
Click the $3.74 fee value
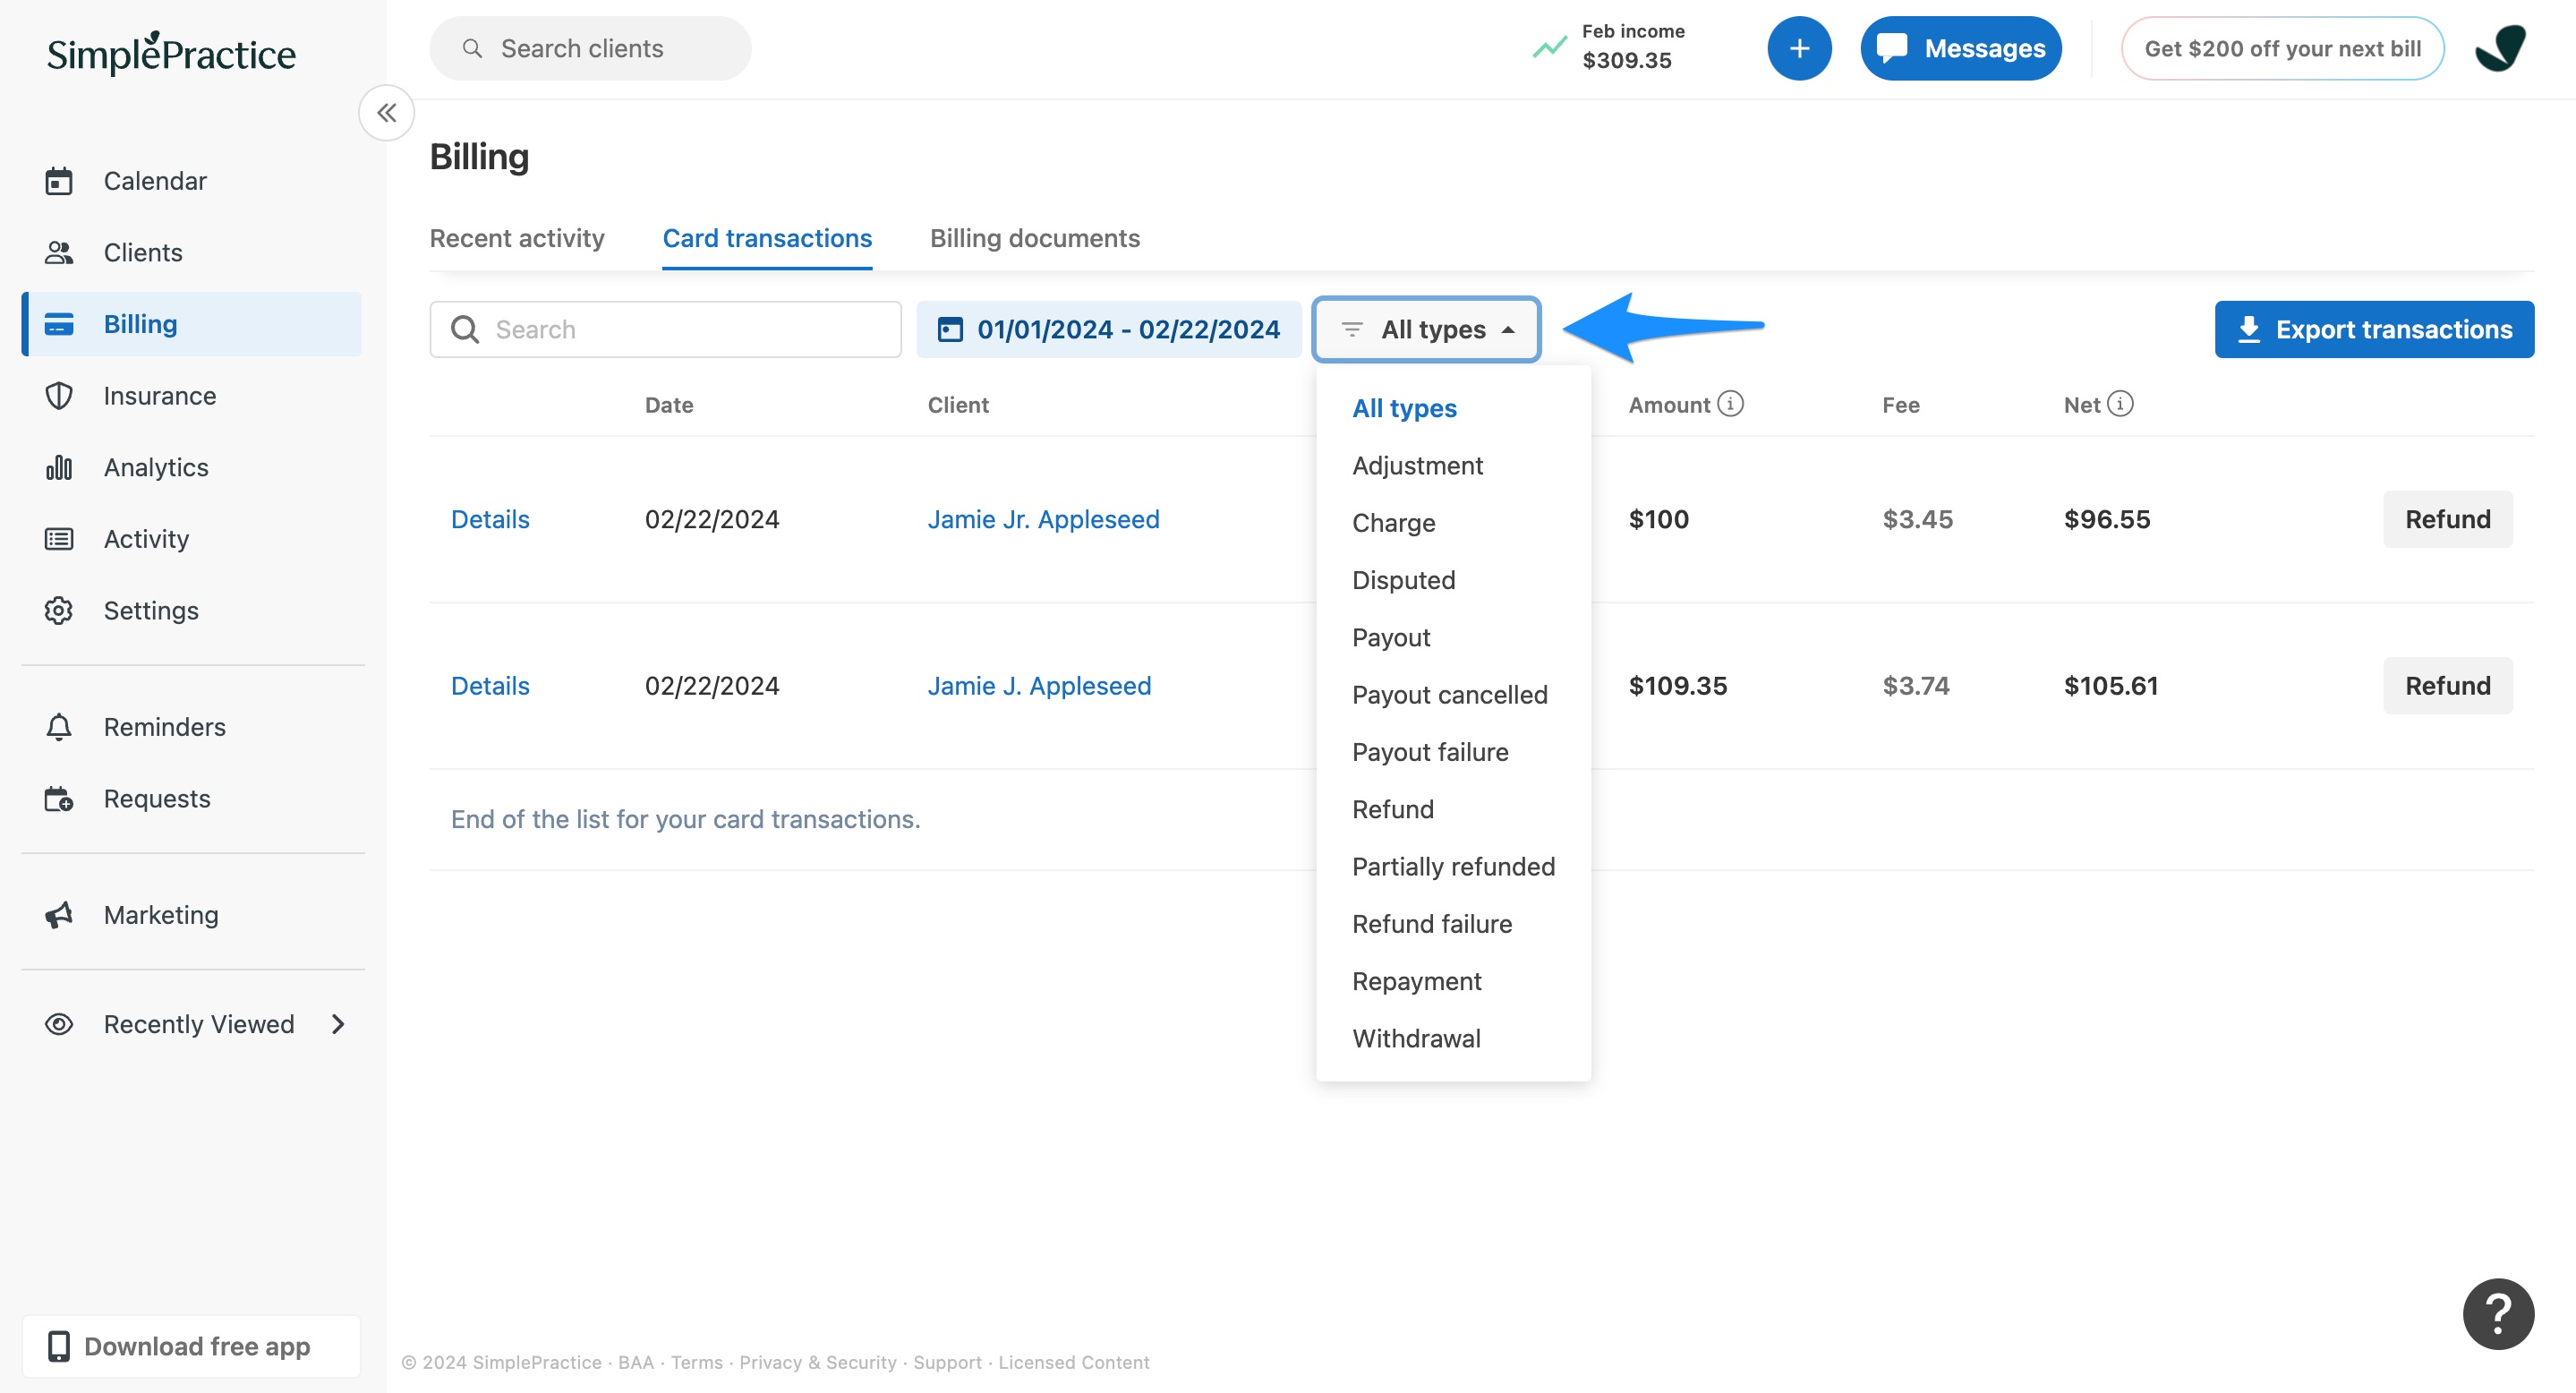(x=1916, y=685)
